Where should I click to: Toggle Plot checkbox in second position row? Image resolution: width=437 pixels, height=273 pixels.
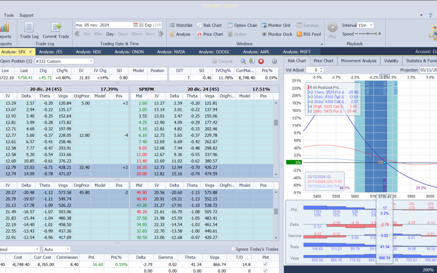(x=265, y=271)
